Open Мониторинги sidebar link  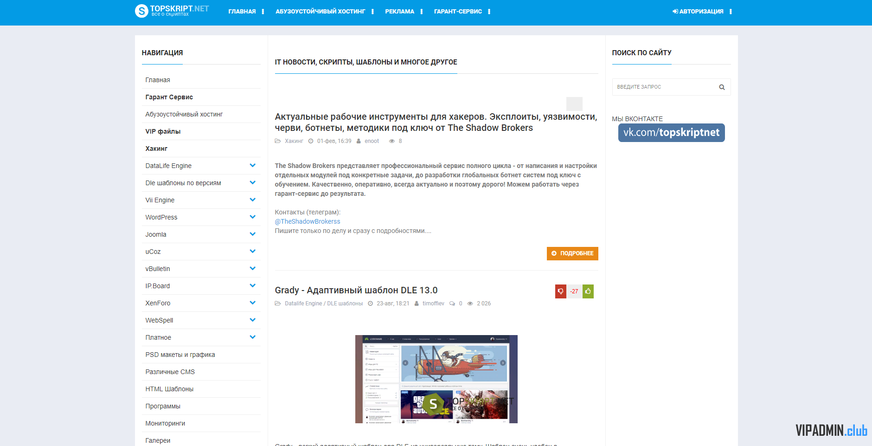165,423
